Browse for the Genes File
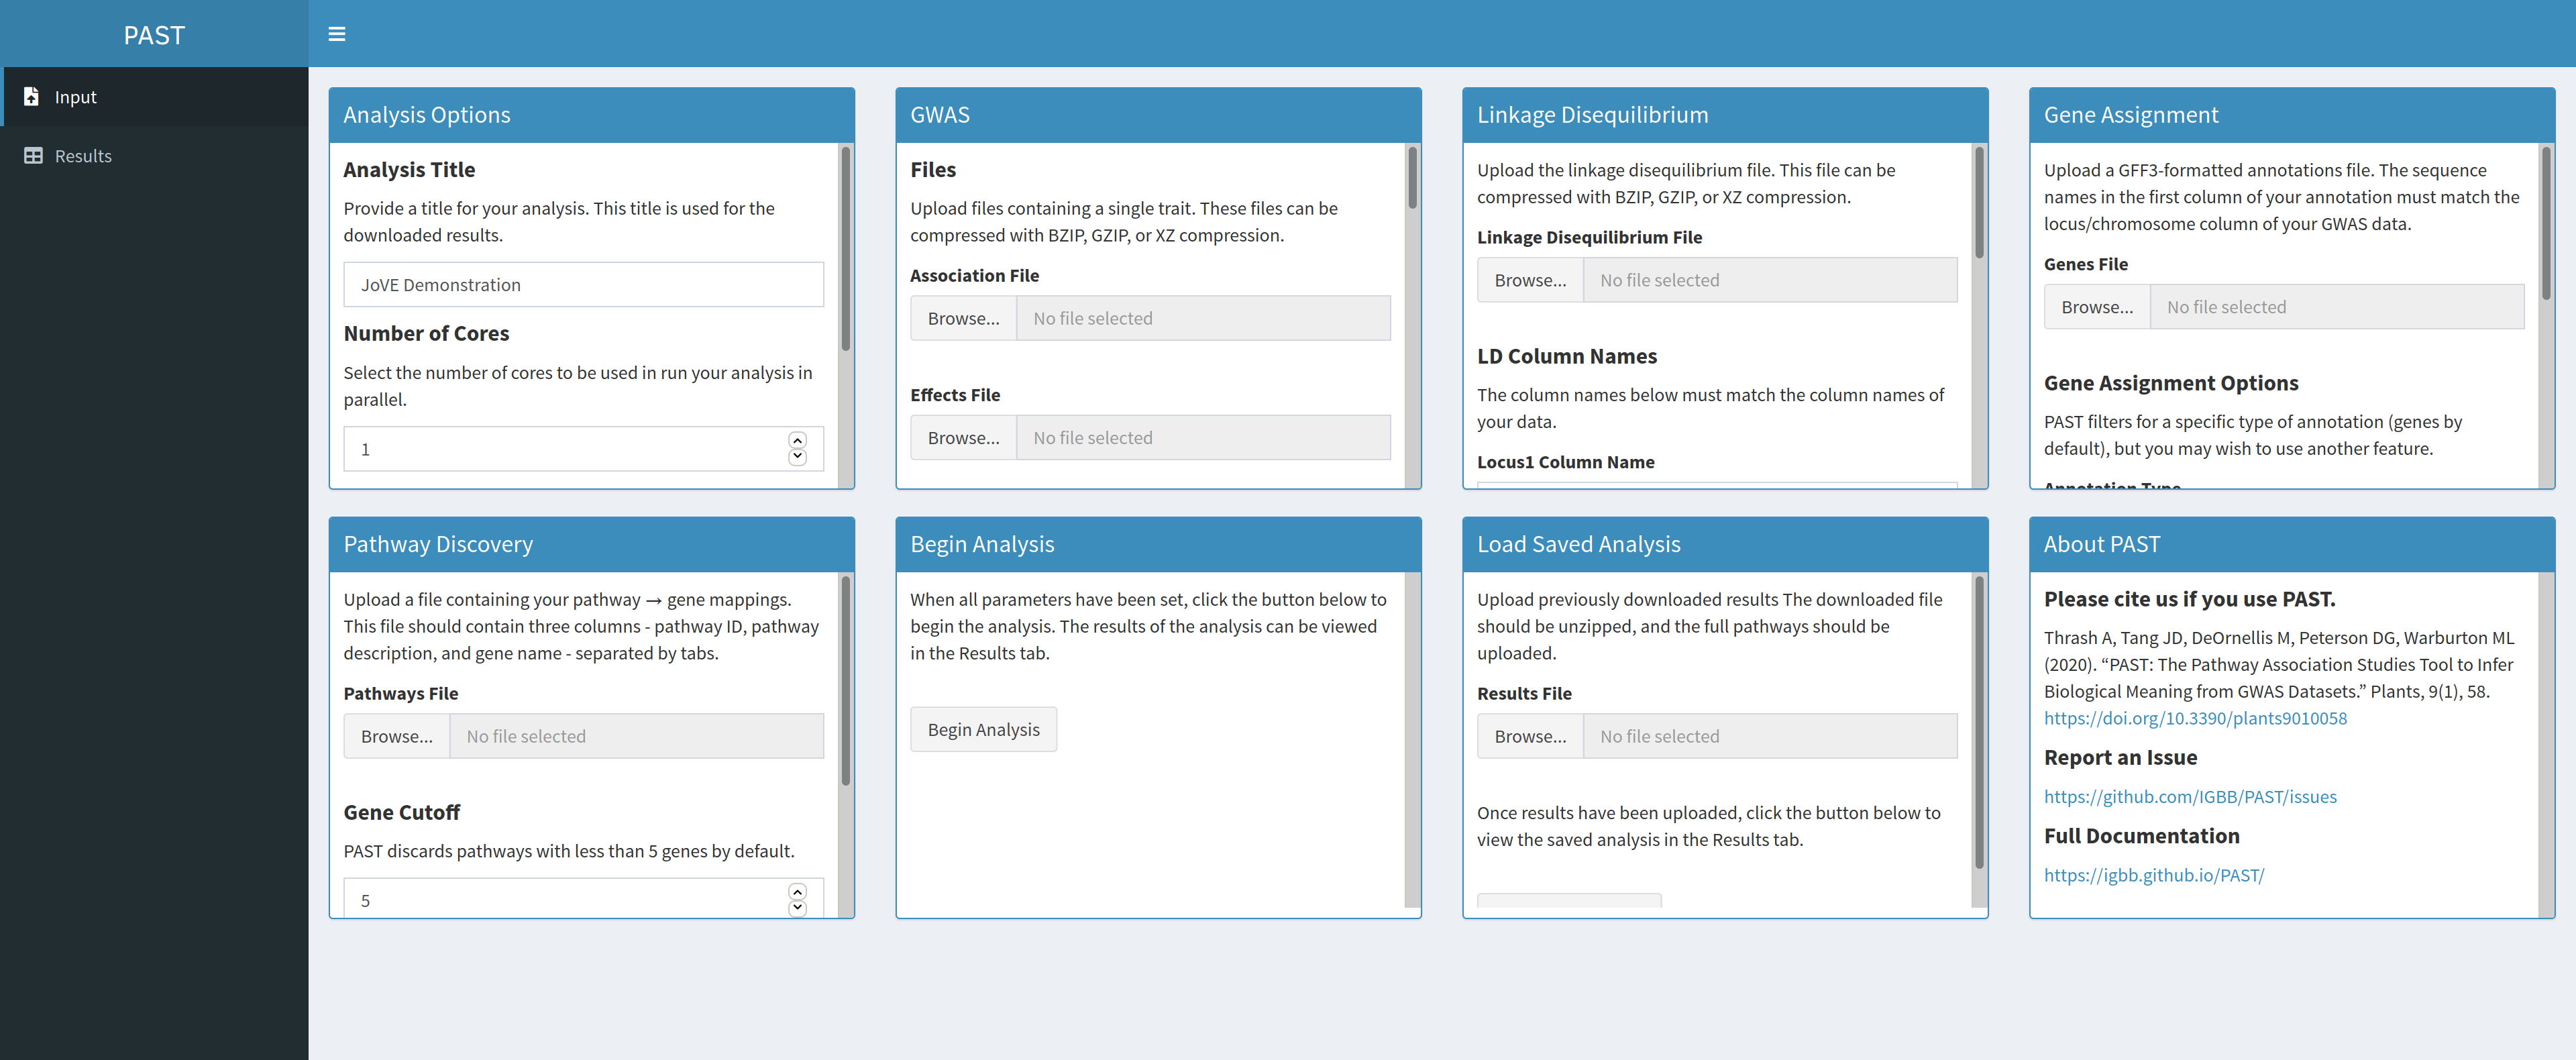Viewport: 2576px width, 1060px height. (x=2096, y=307)
